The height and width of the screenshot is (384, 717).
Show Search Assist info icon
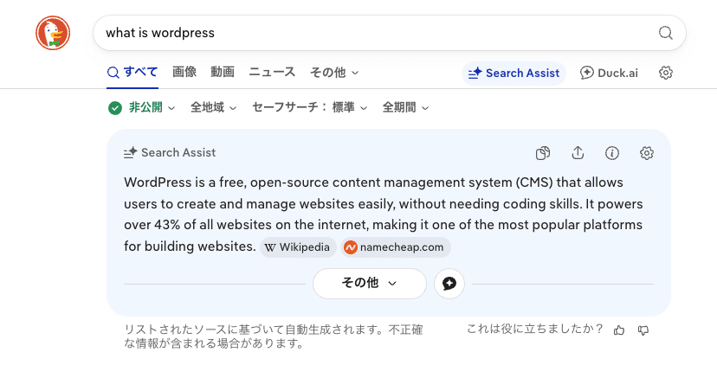(612, 153)
